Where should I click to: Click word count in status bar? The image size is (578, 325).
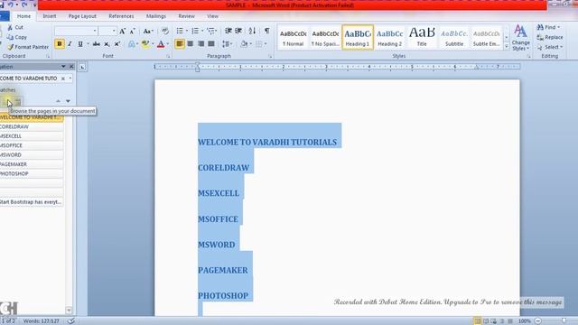point(42,321)
